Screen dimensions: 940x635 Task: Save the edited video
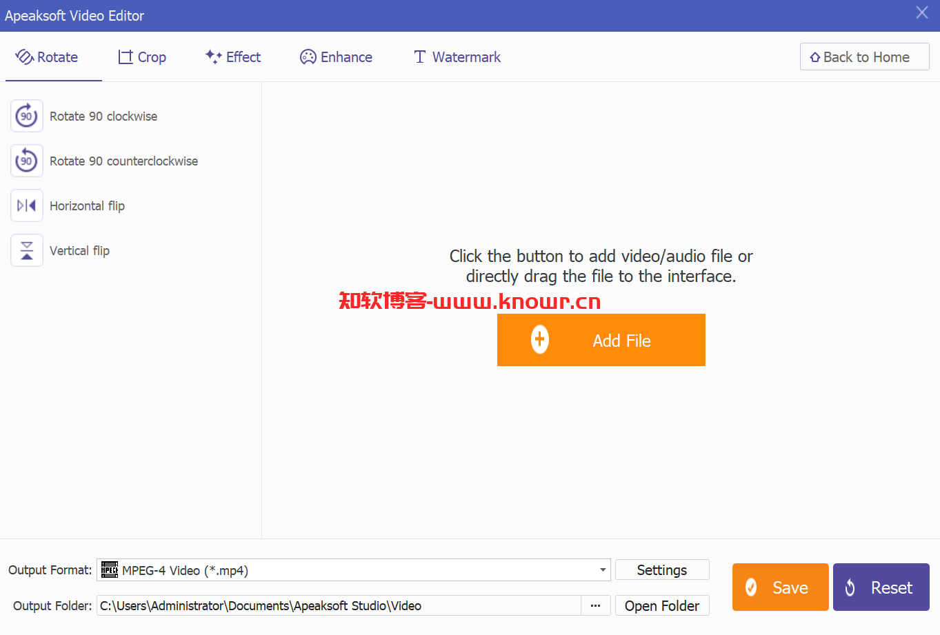pos(781,587)
